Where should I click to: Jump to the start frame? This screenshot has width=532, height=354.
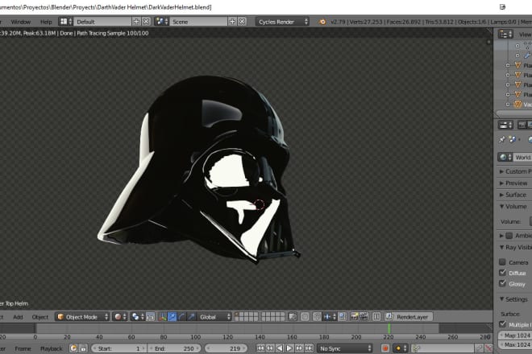tap(260, 348)
